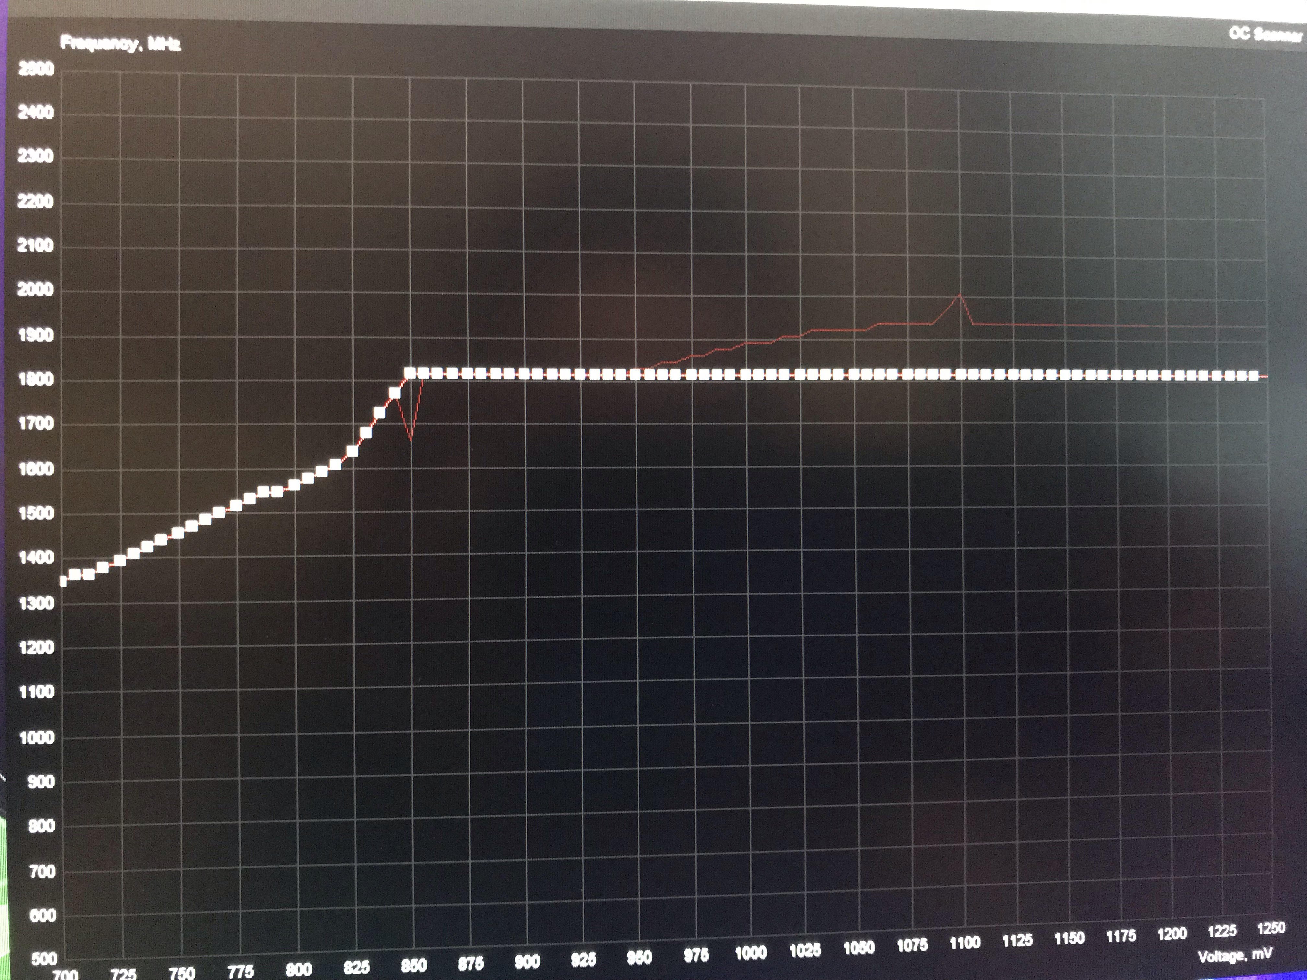Click the 1025 voltage axis label

coord(805,950)
